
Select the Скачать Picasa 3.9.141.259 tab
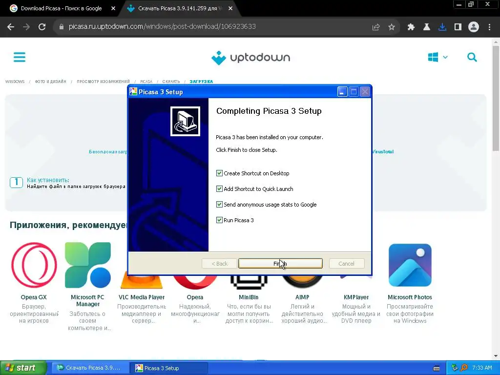tap(180, 8)
